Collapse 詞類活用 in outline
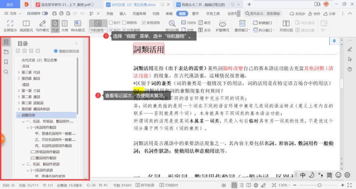Screen dimensions: 356x189 pos(19,115)
